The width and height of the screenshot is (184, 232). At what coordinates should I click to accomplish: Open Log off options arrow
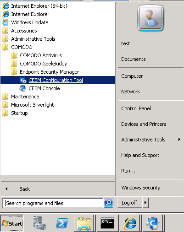[x=145, y=203]
